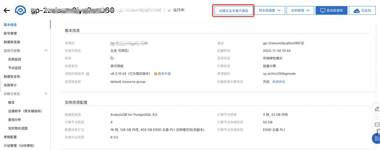380x150 pixels.
Task: Open 账号管理 in the sidebar
Action: pyautogui.click(x=10, y=34)
